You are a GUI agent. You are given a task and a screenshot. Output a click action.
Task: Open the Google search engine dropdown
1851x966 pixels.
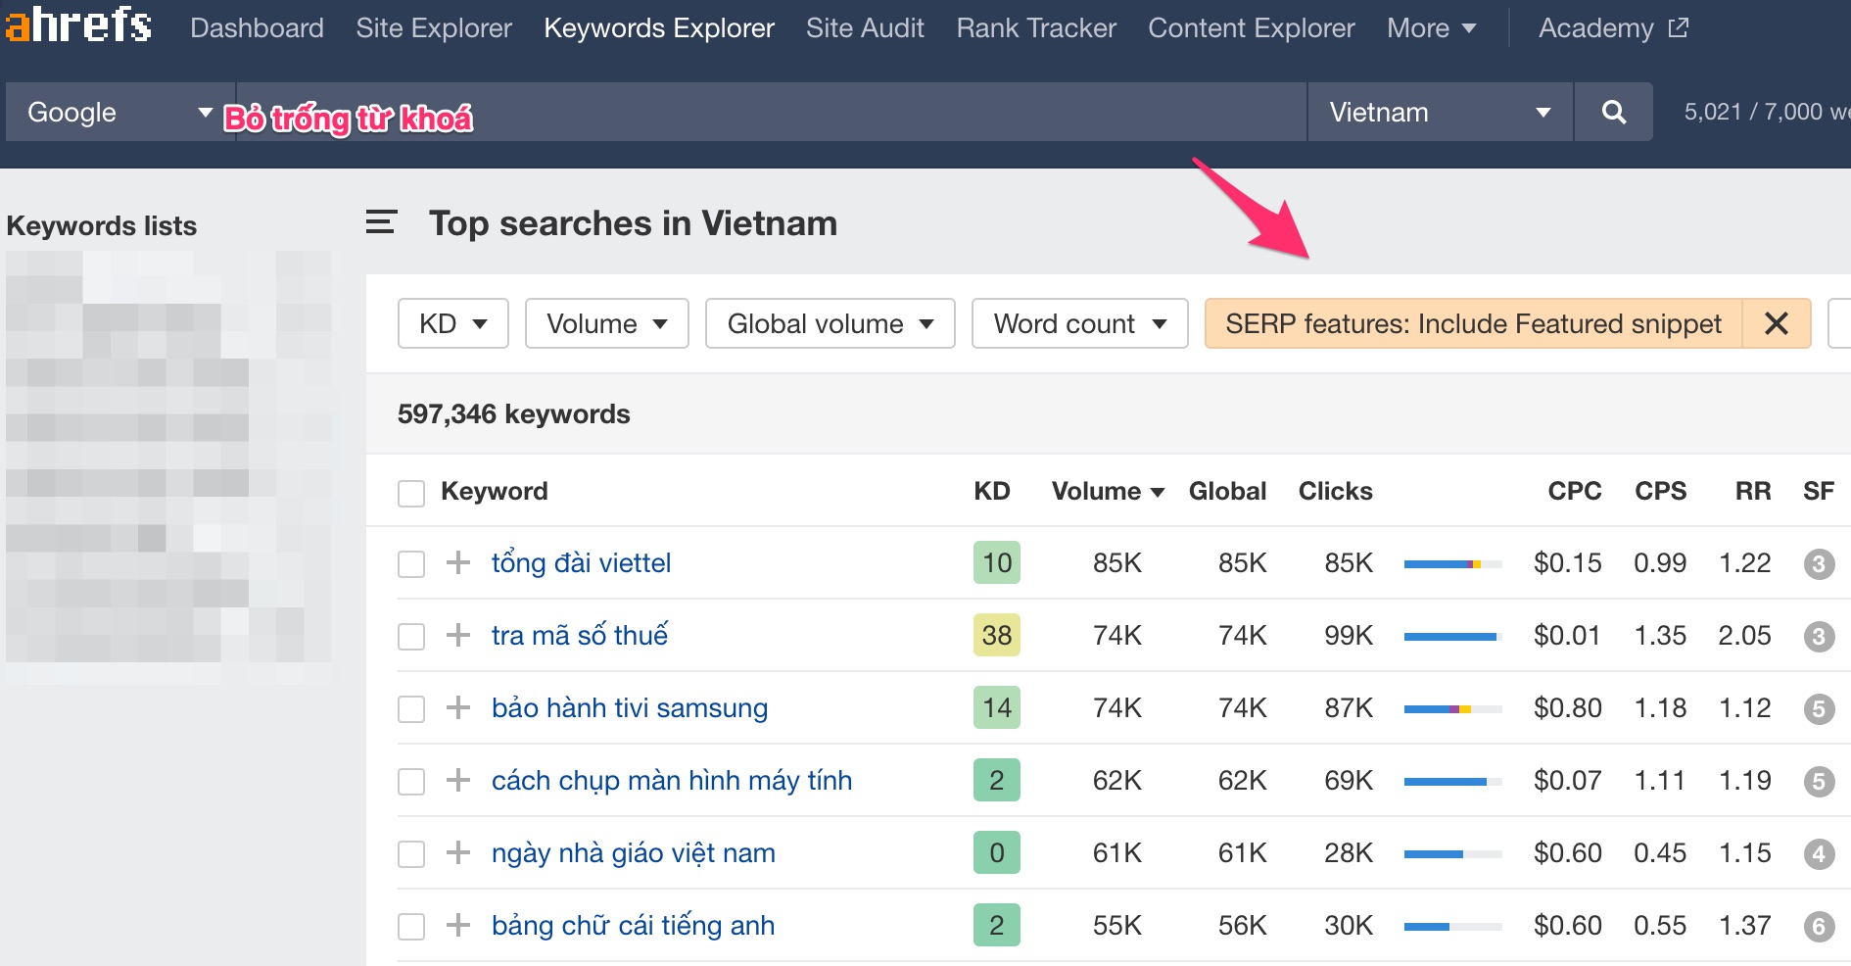(119, 112)
